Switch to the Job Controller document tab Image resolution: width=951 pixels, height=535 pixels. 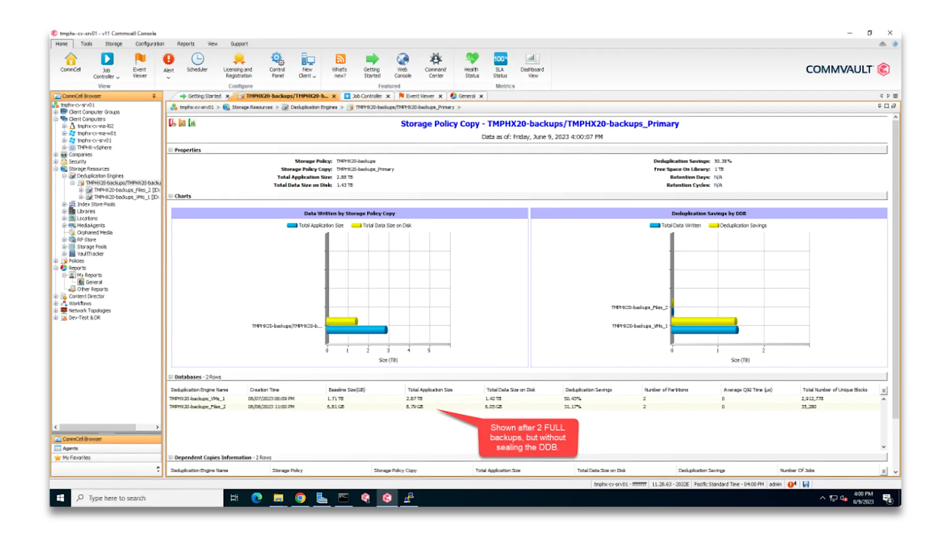(367, 96)
